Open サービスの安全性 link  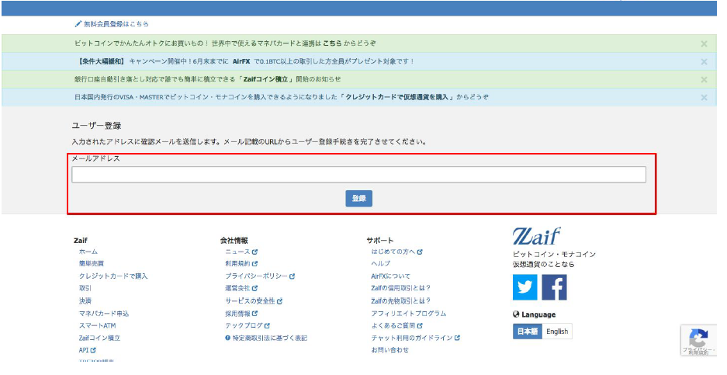click(x=254, y=300)
